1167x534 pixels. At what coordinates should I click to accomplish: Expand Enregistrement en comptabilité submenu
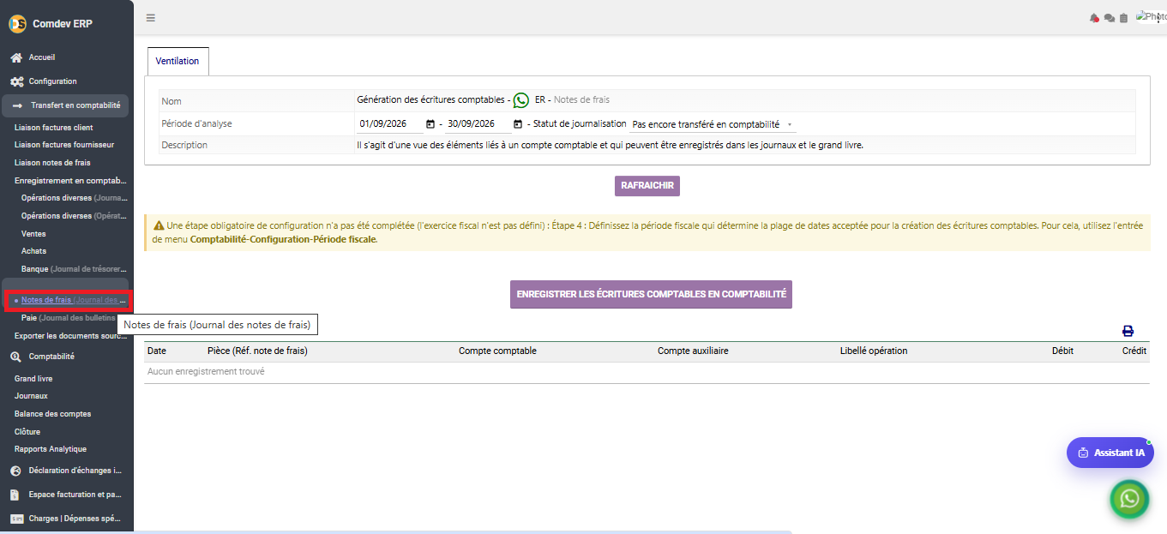coord(71,181)
